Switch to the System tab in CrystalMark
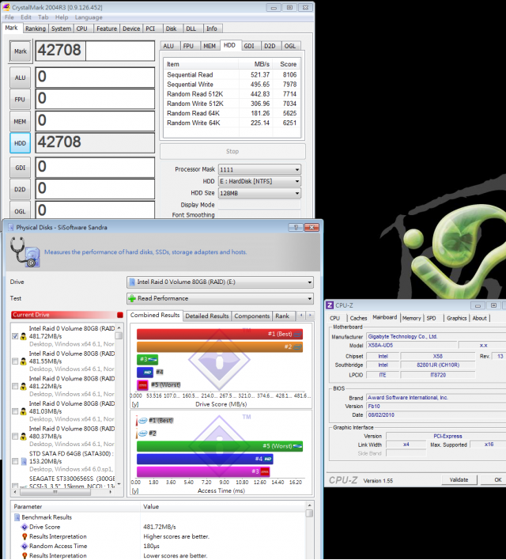The height and width of the screenshot is (560, 506). 61,28
